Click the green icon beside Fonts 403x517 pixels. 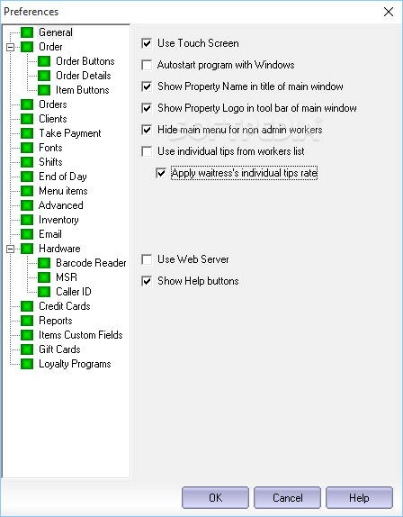[27, 148]
